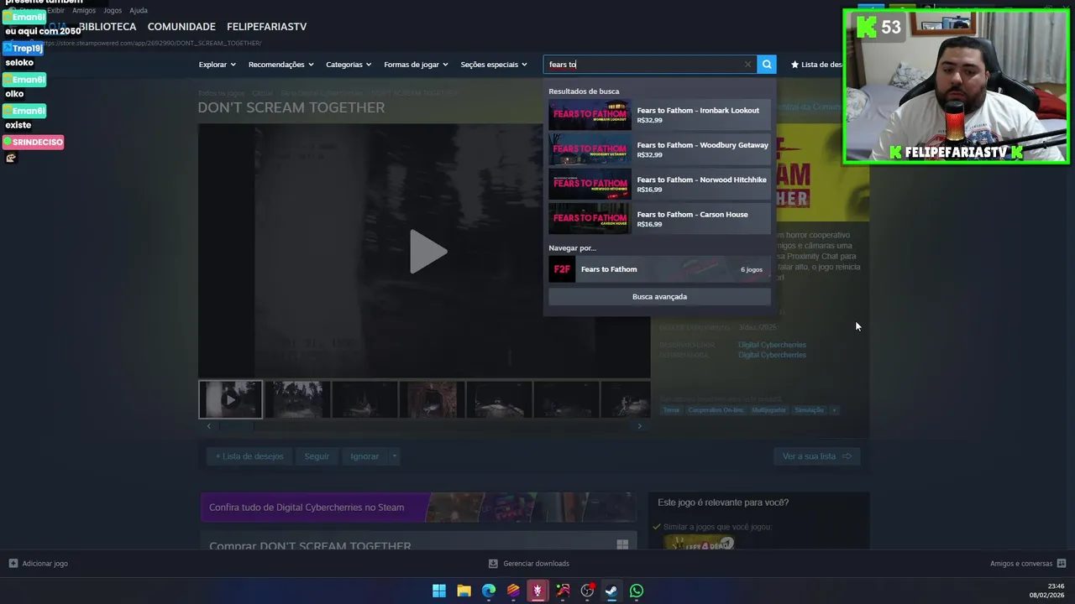Open the Amigos menu
Image resolution: width=1075 pixels, height=604 pixels.
point(84,10)
